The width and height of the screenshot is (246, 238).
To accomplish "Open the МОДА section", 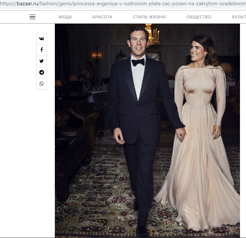I will point(65,17).
